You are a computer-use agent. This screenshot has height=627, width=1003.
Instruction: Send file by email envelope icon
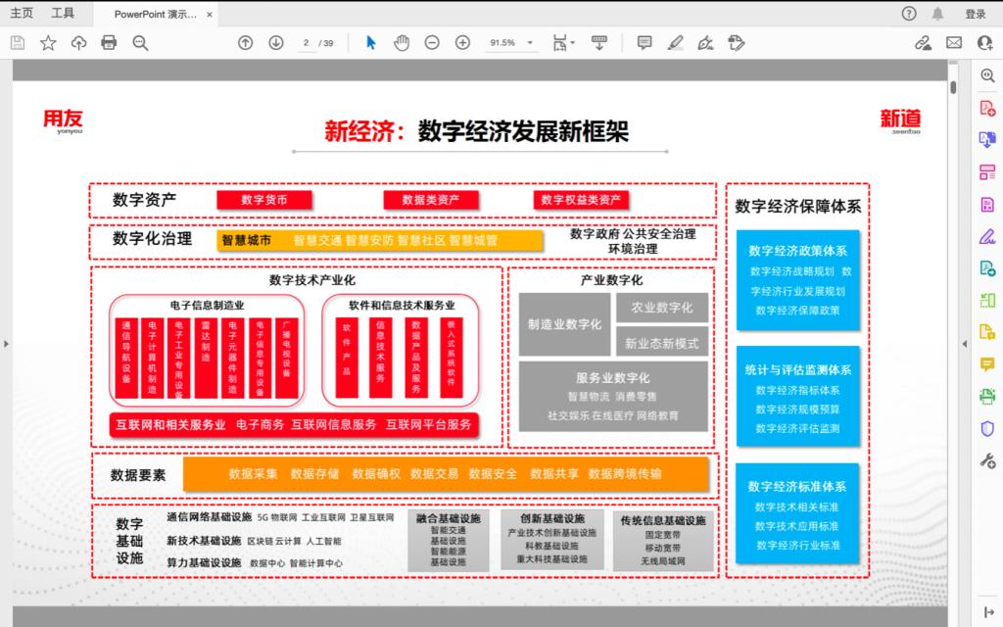(953, 42)
